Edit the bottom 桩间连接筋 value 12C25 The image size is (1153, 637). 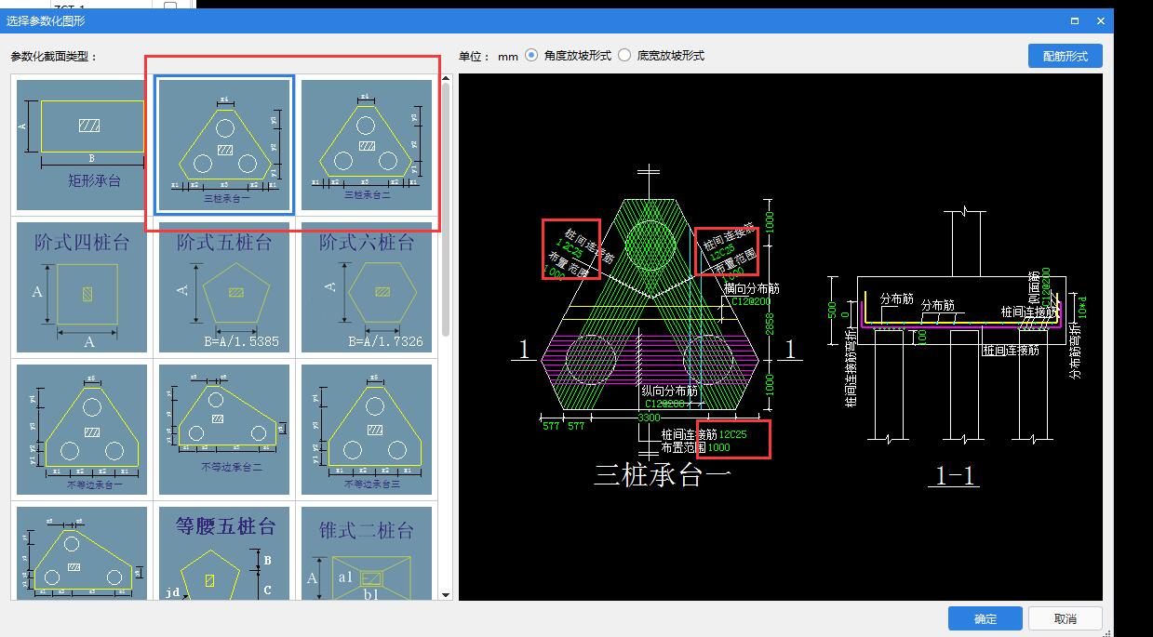click(x=732, y=434)
